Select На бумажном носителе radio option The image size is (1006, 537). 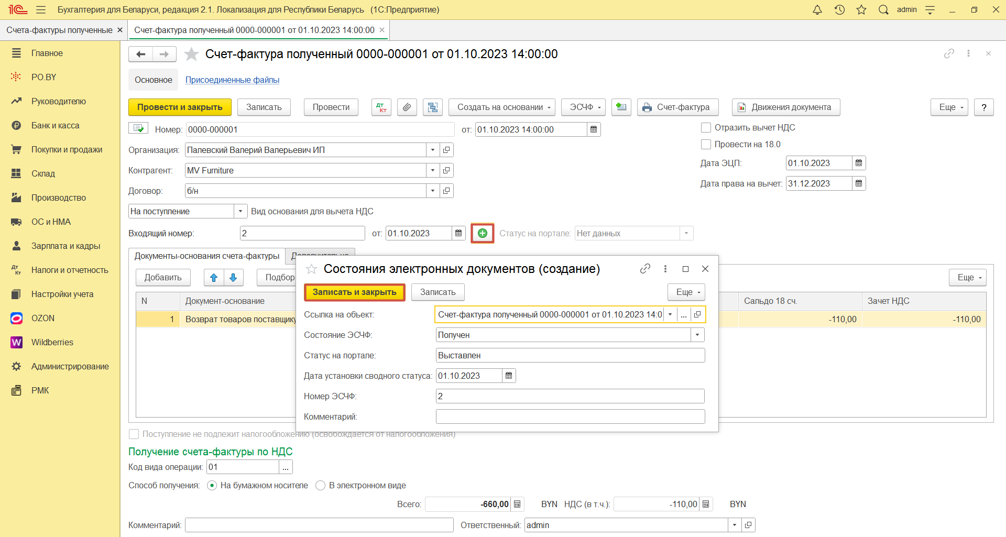click(x=212, y=485)
